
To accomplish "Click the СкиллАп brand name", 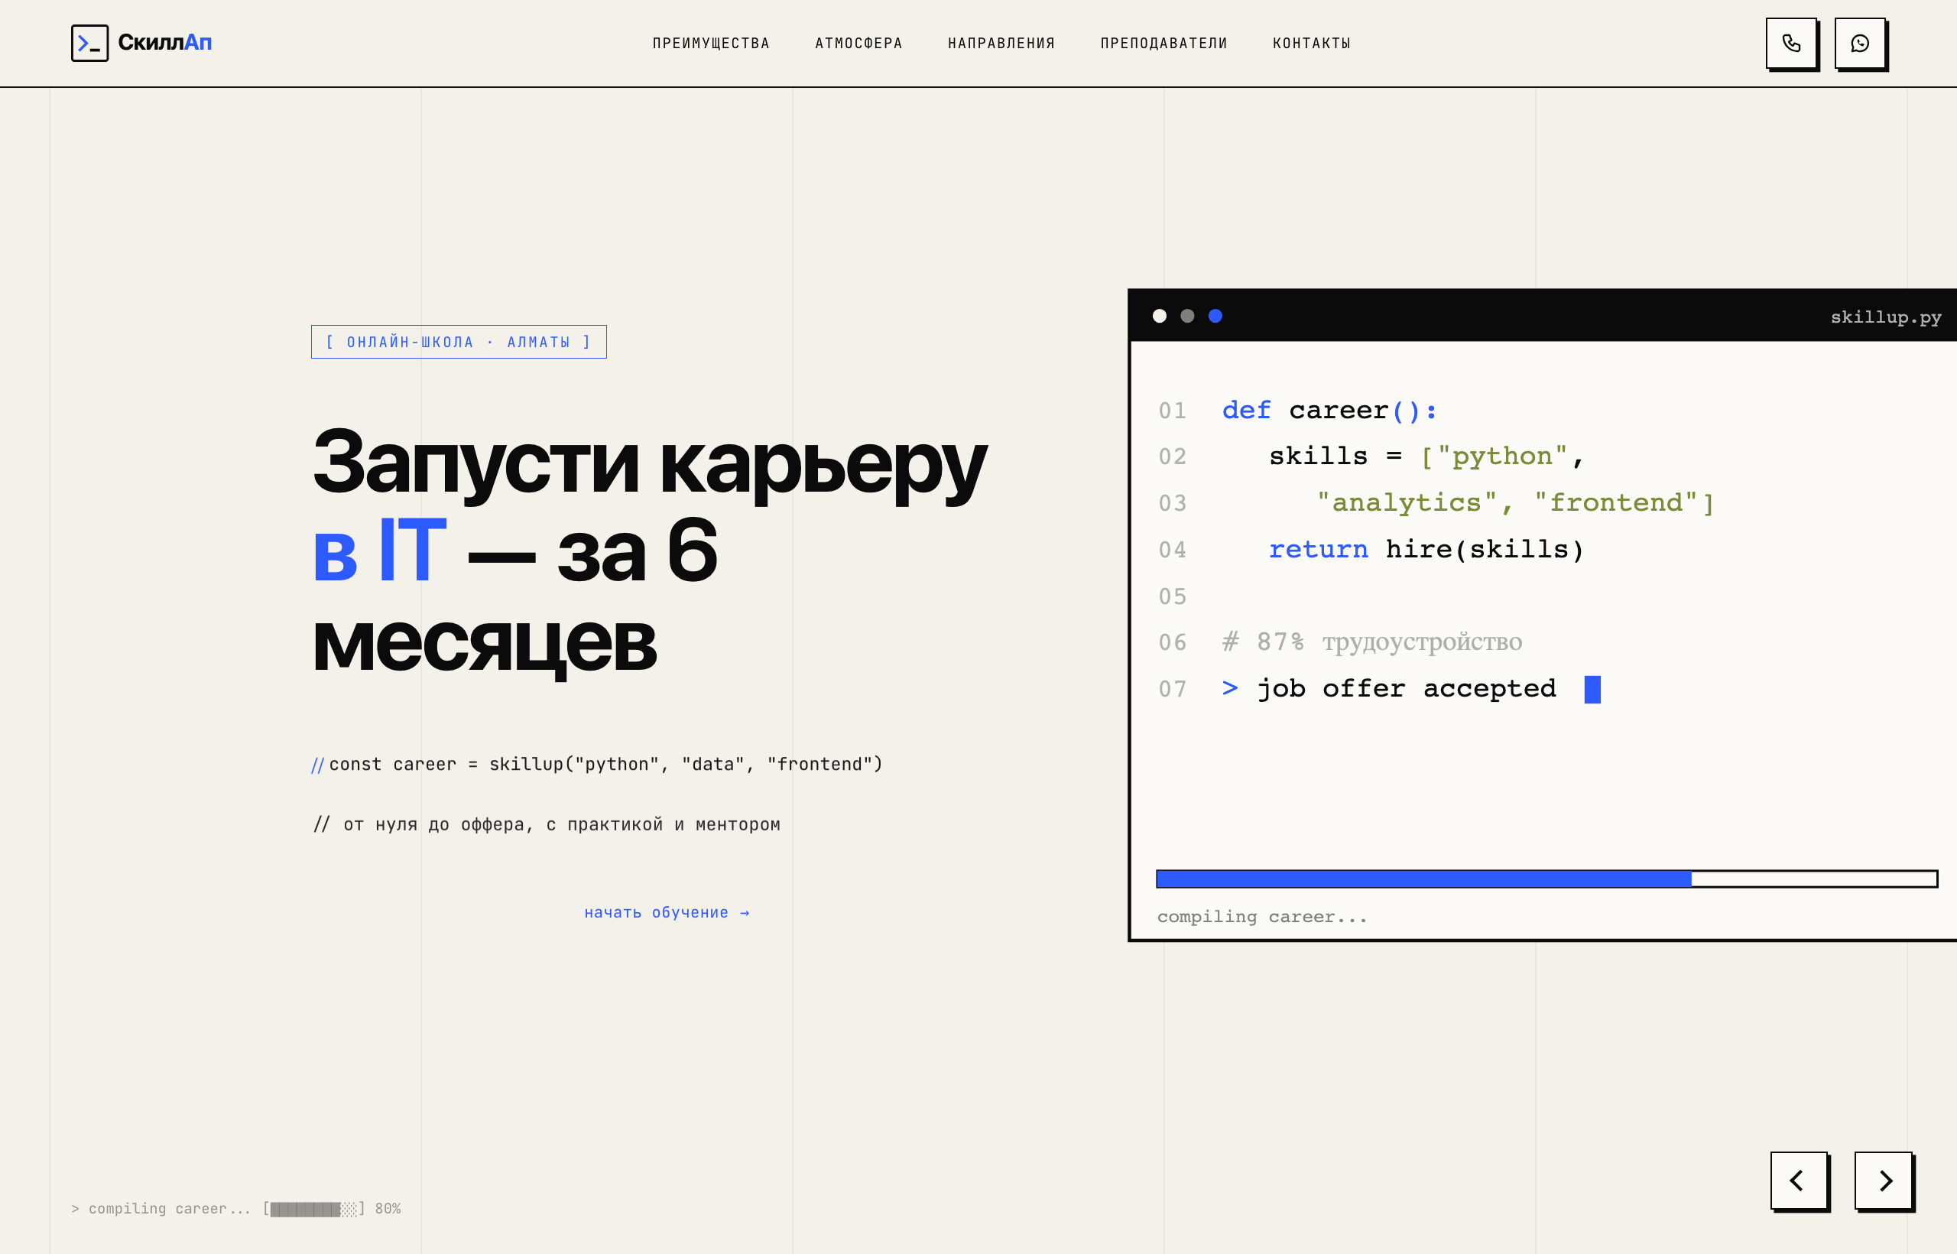I will pyautogui.click(x=164, y=42).
